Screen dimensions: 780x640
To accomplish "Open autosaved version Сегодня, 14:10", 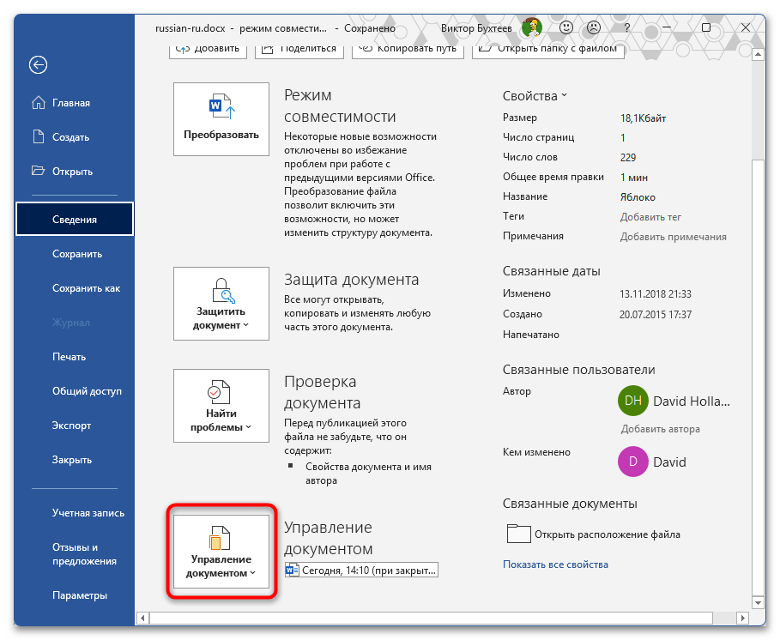I will 361,570.
